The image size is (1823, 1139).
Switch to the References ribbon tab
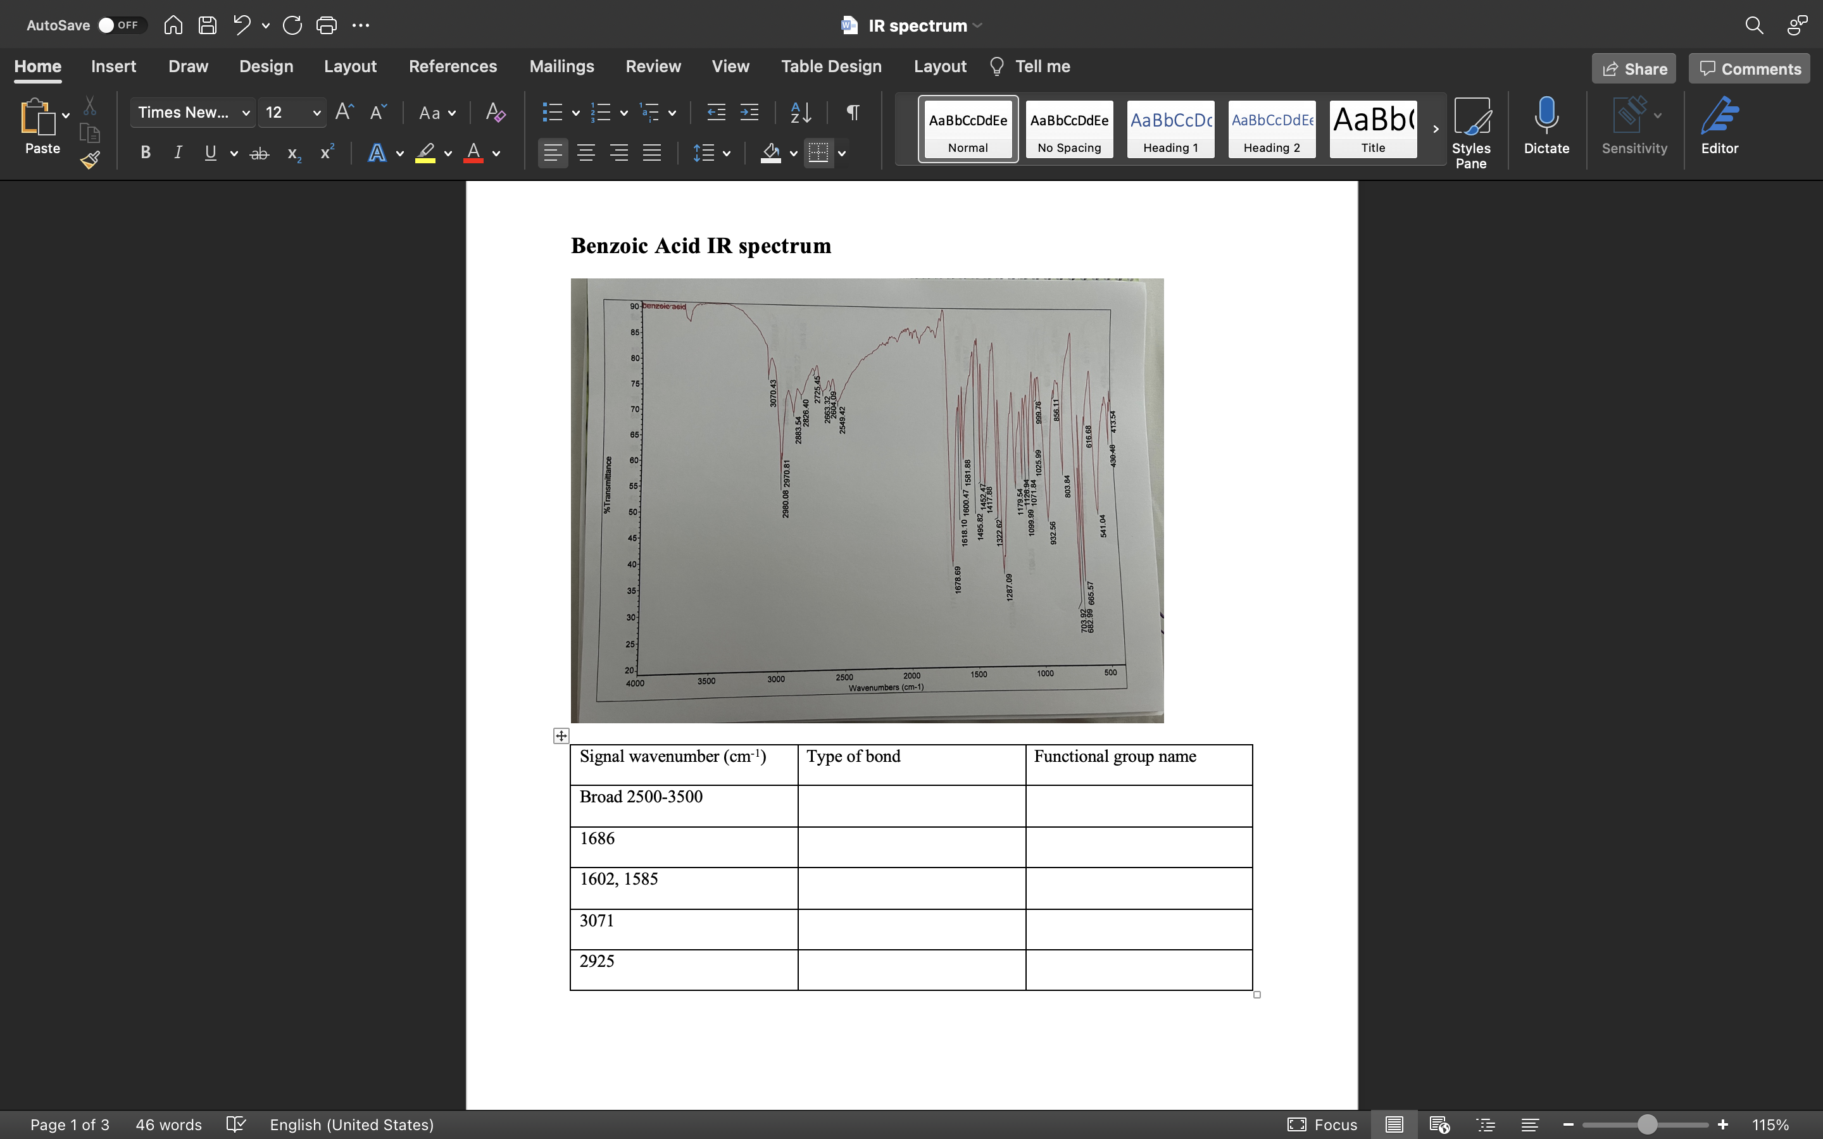(453, 66)
